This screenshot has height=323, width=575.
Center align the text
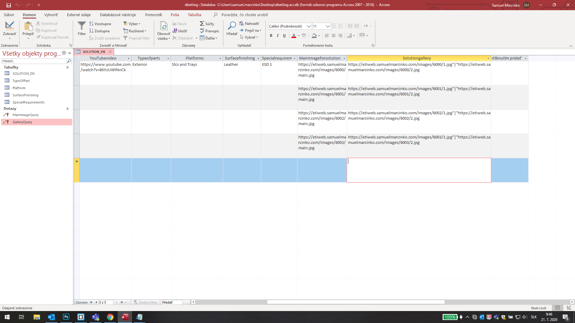tap(333, 35)
